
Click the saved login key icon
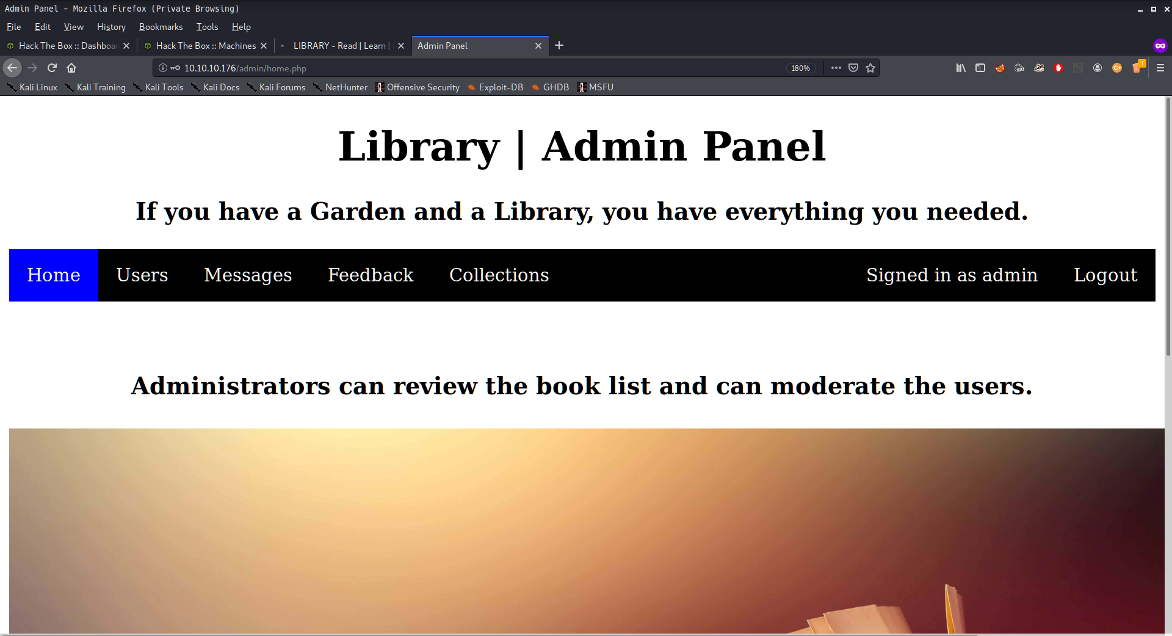175,68
